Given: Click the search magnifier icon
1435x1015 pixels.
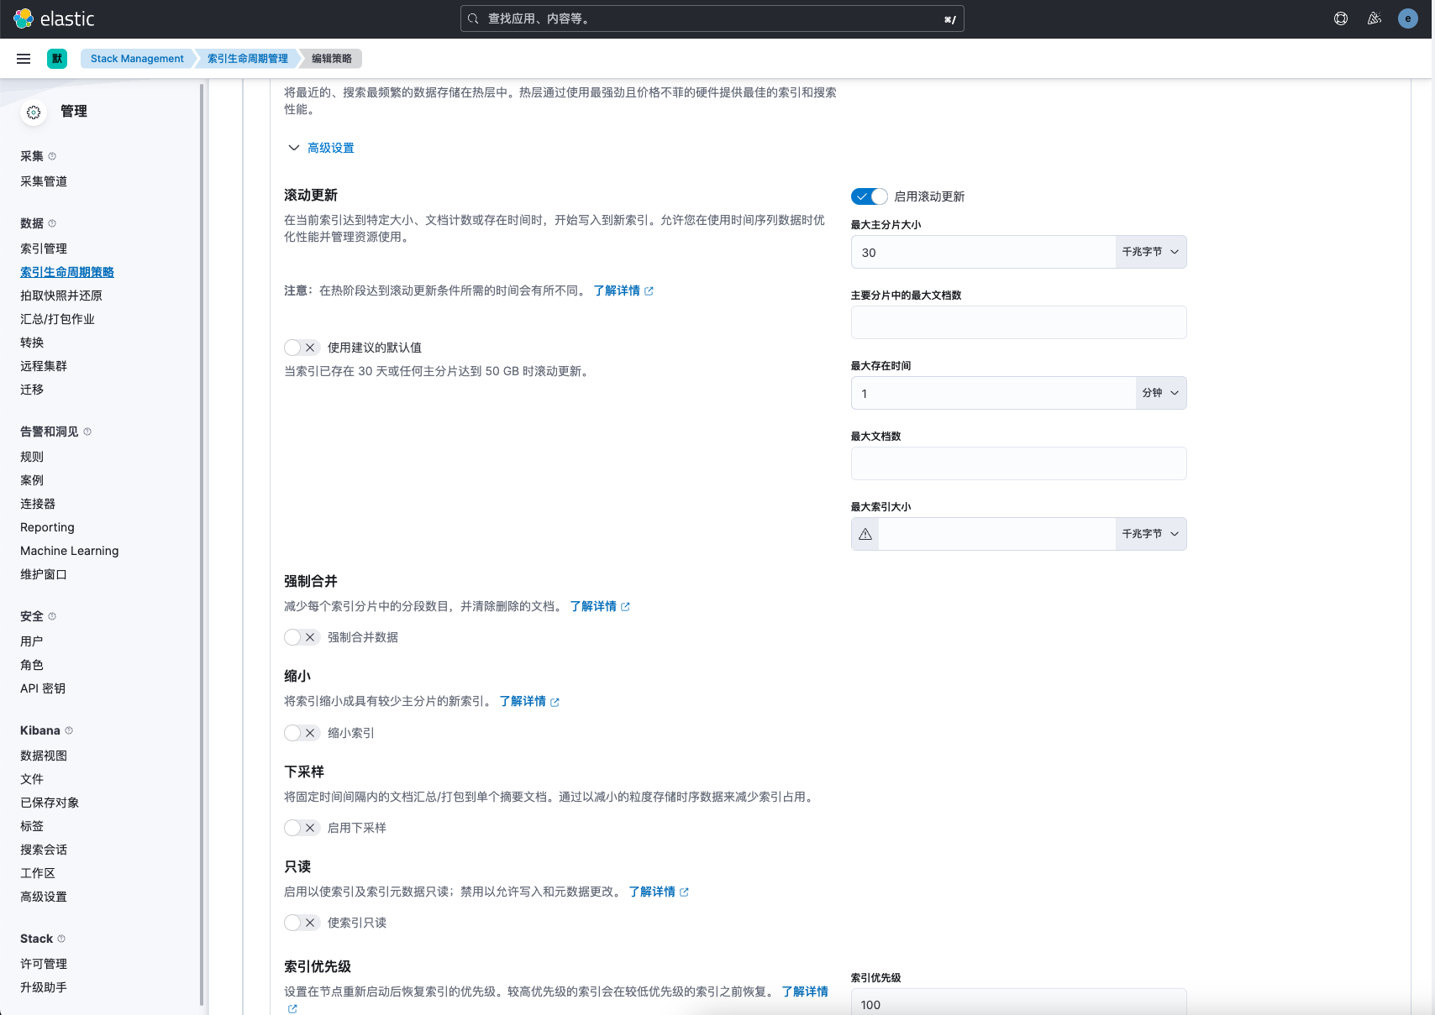Looking at the screenshot, I should coord(474,18).
